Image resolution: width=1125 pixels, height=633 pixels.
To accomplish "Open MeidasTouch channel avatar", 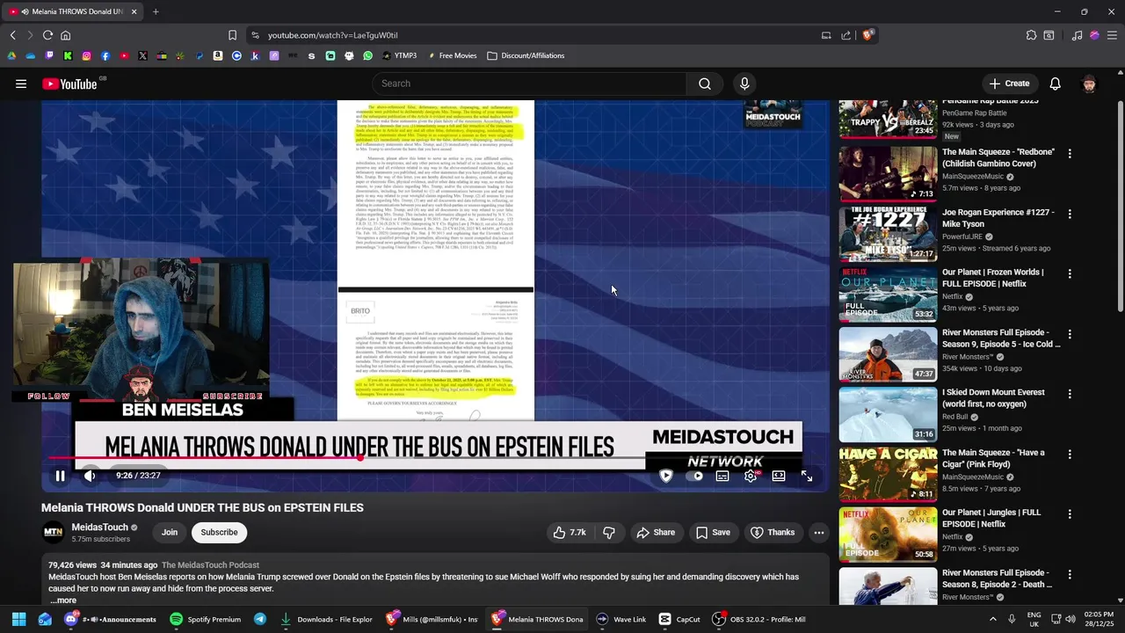I will (x=54, y=532).
